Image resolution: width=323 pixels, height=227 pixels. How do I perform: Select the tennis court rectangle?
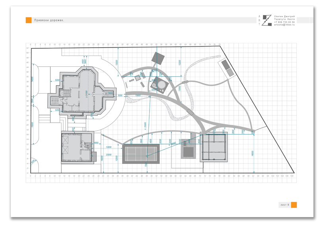pos(141,154)
